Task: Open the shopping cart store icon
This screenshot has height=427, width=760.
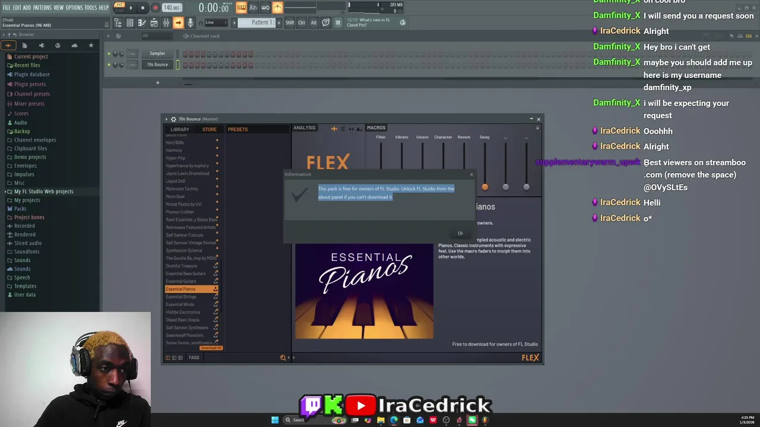Action: pos(338,23)
